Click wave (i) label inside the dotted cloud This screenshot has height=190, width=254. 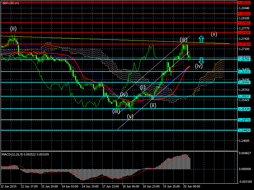(143, 87)
